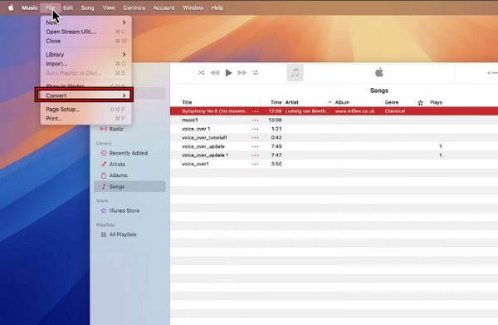Click the favorite star column header
Image resolution: width=498 pixels, height=325 pixels.
(421, 102)
